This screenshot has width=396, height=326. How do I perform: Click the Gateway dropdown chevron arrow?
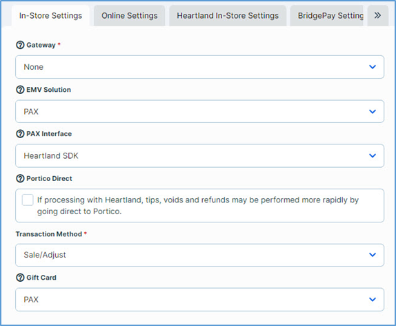coord(373,67)
